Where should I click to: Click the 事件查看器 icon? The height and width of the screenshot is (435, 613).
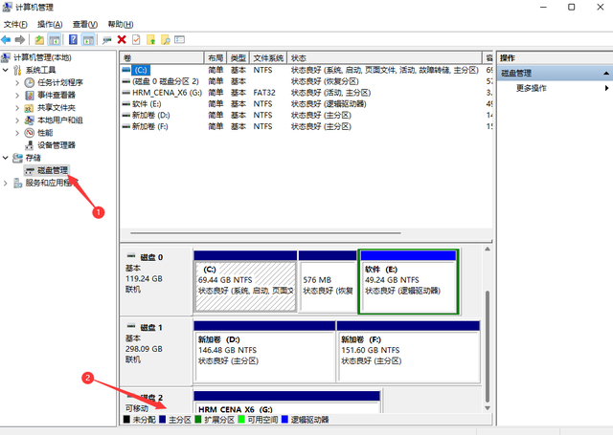coord(30,96)
